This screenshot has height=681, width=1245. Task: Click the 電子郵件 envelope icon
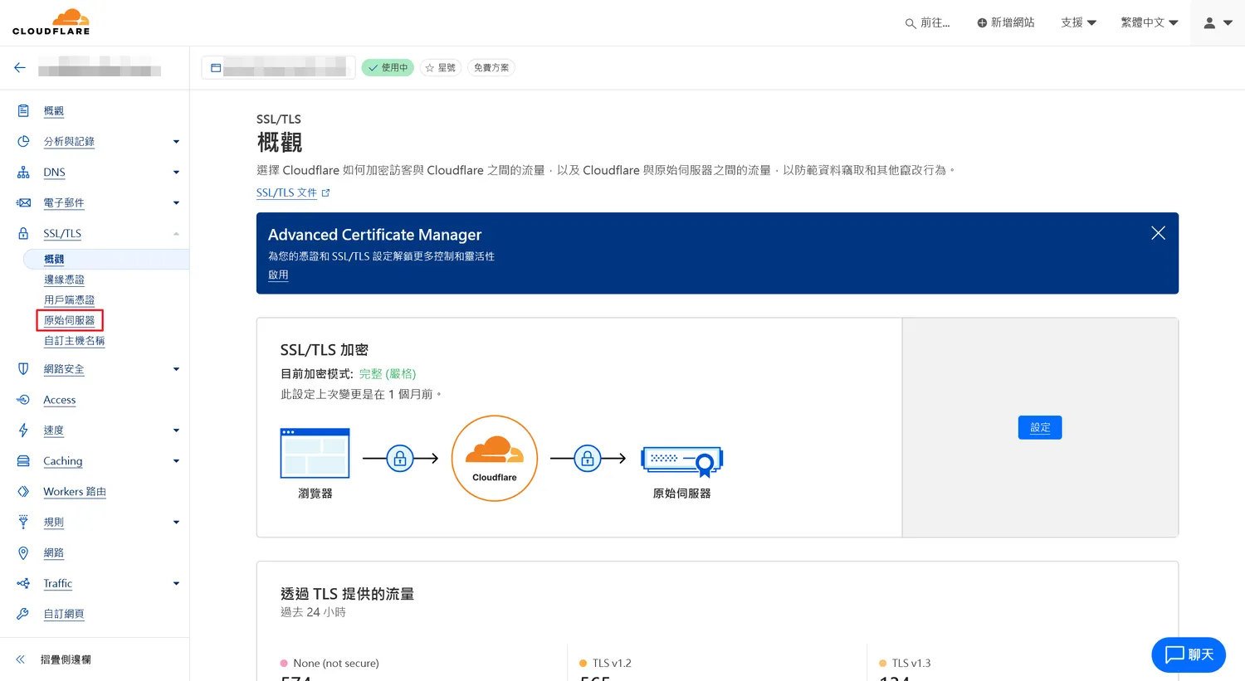23,203
